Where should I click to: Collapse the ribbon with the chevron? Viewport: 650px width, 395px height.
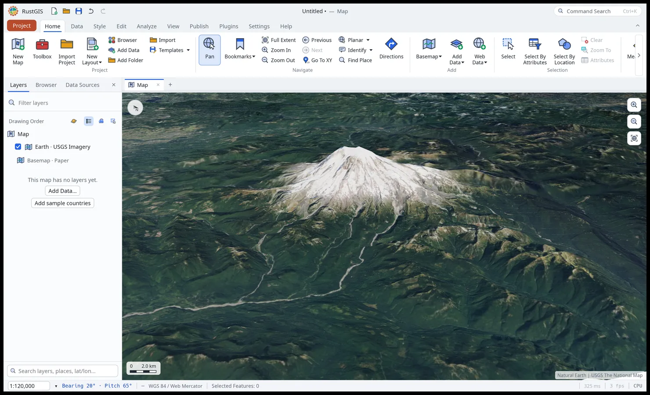[x=638, y=26]
